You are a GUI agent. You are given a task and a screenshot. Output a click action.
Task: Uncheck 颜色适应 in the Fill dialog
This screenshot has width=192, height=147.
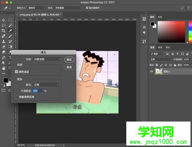coord(16,72)
